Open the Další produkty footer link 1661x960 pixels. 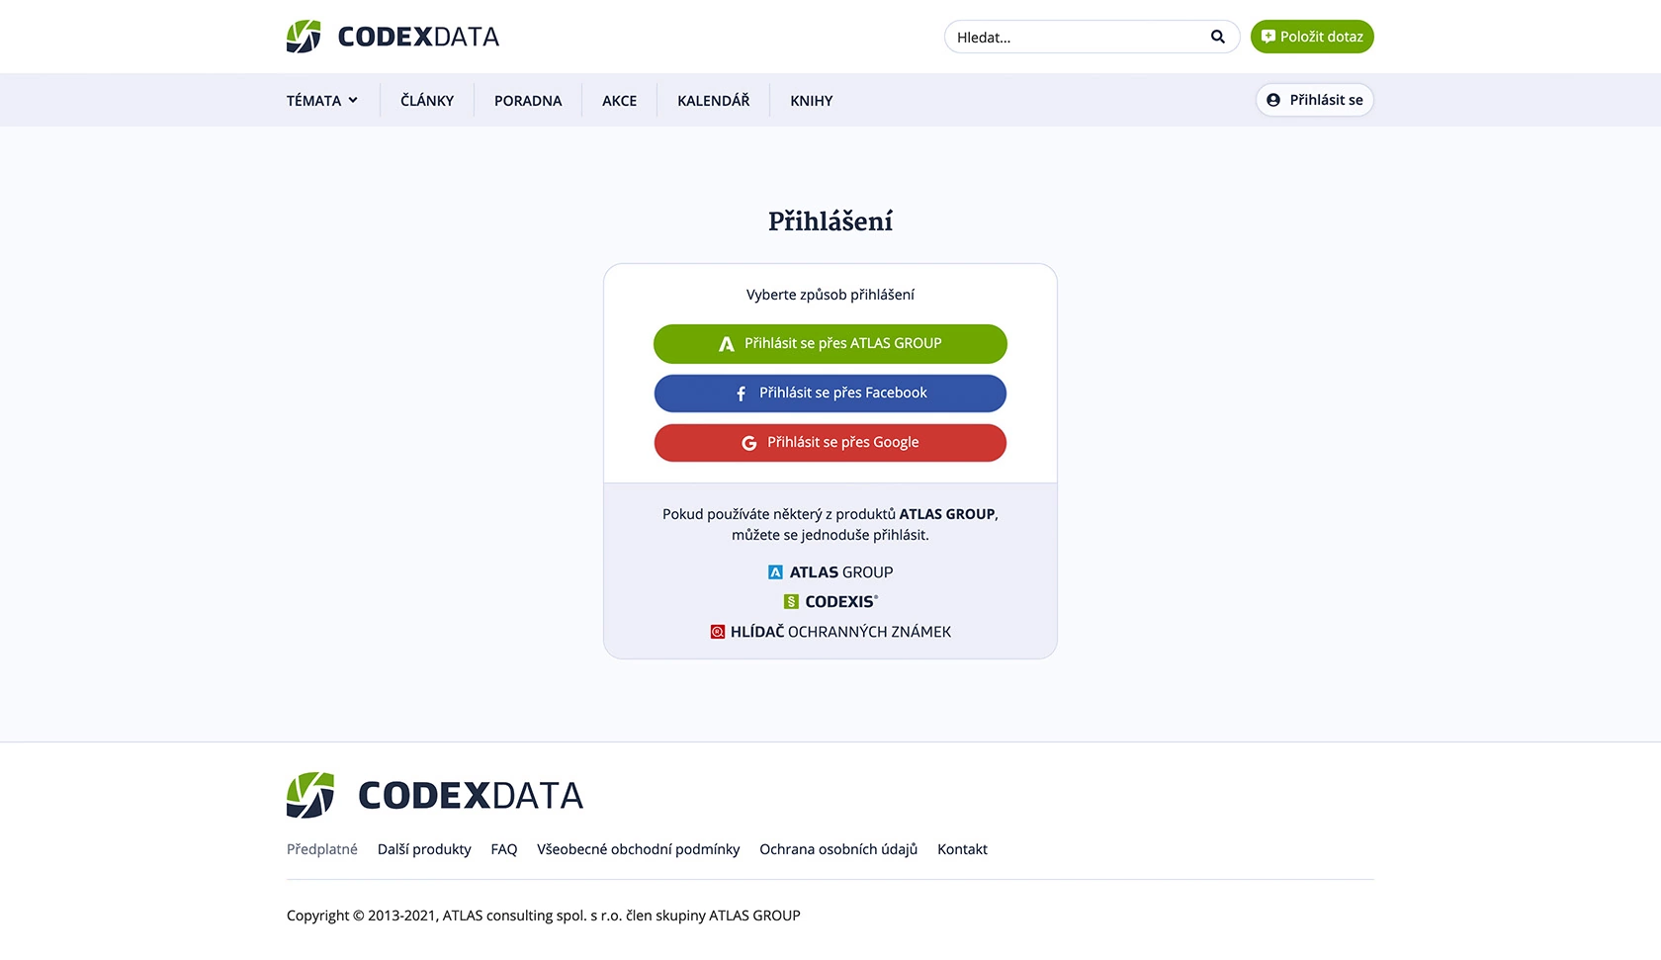(424, 849)
